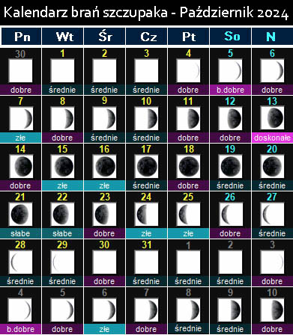Click the 'złe' label under October 16
Screen dimensions: 293x335
(x=104, y=185)
